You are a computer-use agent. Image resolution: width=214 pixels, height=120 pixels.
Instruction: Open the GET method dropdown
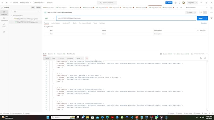tap(50, 18)
